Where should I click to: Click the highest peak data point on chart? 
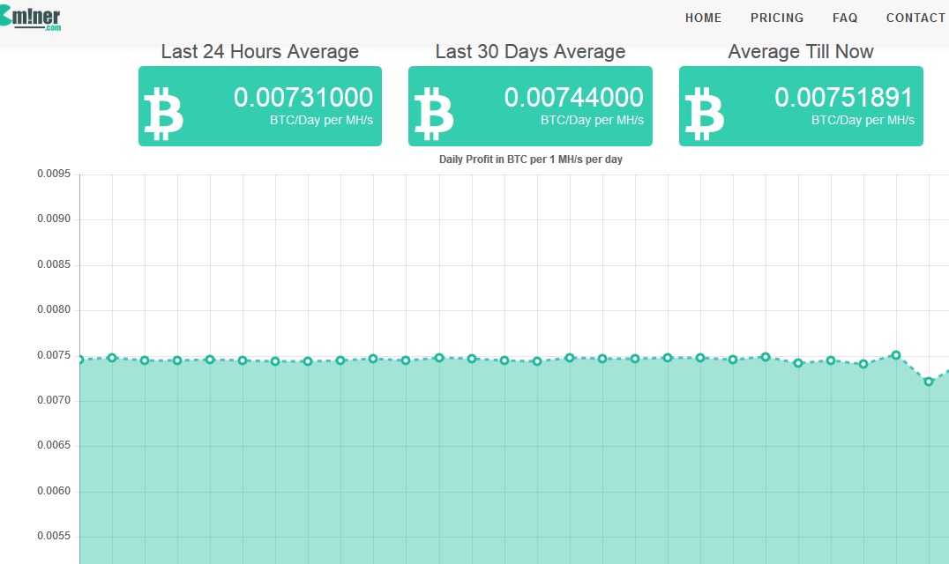[x=896, y=355]
